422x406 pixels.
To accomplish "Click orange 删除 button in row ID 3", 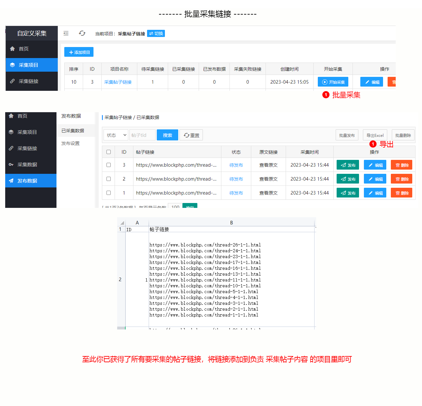I will pyautogui.click(x=402, y=165).
